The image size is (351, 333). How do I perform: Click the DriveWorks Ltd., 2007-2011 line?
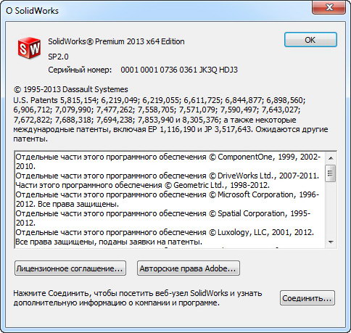coord(168,176)
